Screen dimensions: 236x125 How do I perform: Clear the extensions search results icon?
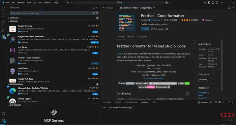pyautogui.click(x=94, y=13)
